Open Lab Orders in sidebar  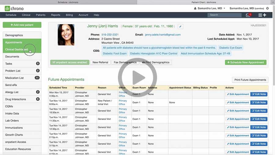coord(22,121)
